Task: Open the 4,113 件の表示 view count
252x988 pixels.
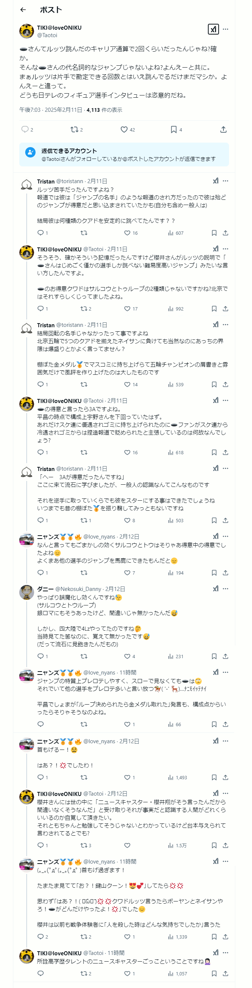Action: pyautogui.click(x=105, y=110)
